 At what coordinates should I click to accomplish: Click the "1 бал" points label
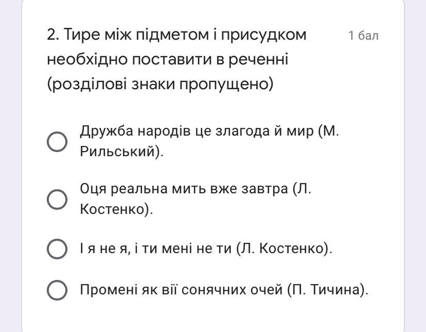pos(363,36)
